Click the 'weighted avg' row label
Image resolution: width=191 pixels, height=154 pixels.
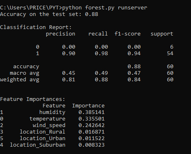click(x=20, y=80)
